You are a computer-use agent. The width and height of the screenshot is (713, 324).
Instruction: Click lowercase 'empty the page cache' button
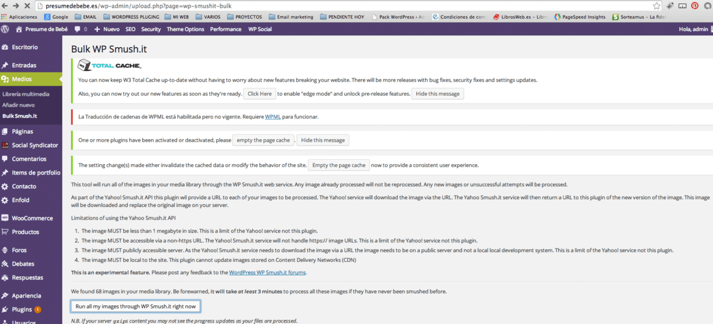[263, 140]
